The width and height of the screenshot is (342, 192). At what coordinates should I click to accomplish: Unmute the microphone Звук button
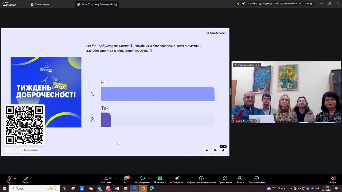(x=9, y=178)
